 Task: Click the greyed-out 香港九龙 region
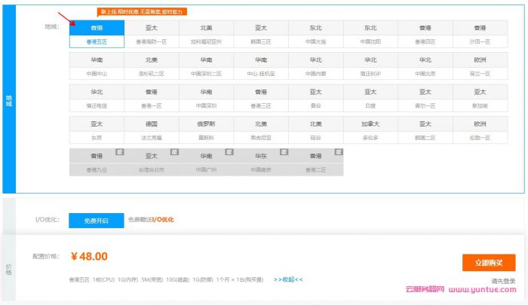pyautogui.click(x=97, y=163)
